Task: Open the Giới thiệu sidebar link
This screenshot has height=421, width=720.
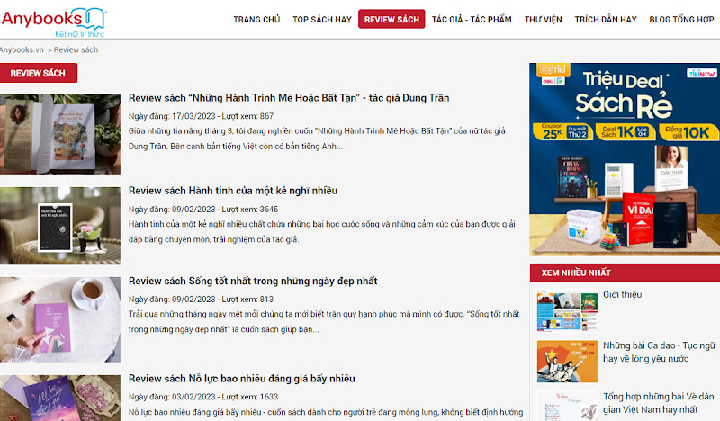Action: point(622,294)
